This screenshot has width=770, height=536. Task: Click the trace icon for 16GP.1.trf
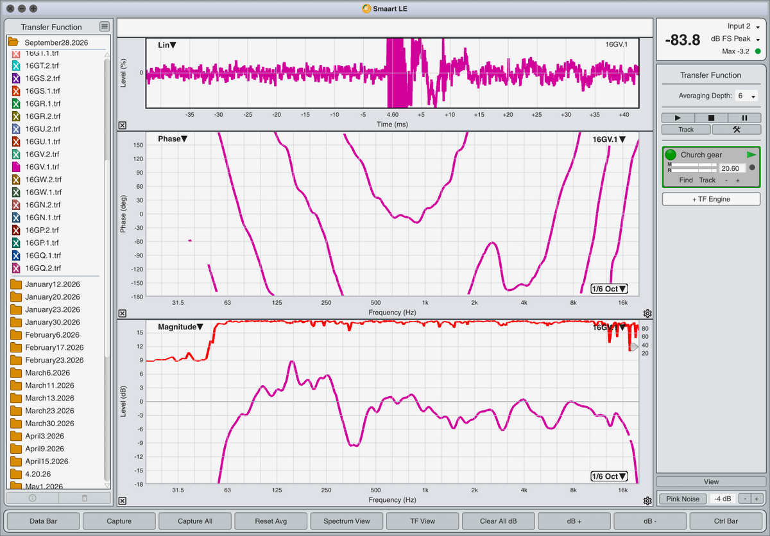(17, 243)
